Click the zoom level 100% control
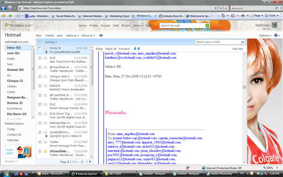 (270, 168)
